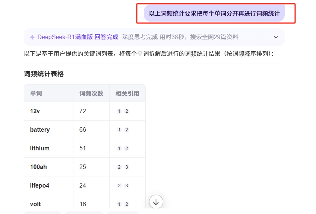This screenshot has height=214, width=316.
Task: Click the frequency value 72
Action: [x=83, y=111]
